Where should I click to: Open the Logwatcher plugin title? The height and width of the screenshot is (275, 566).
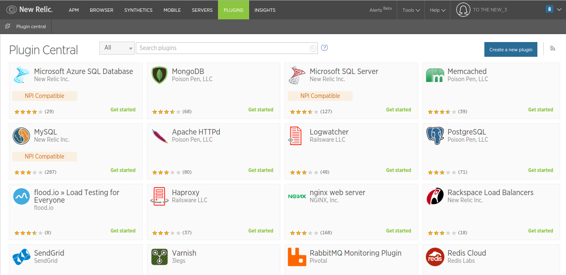point(329,132)
